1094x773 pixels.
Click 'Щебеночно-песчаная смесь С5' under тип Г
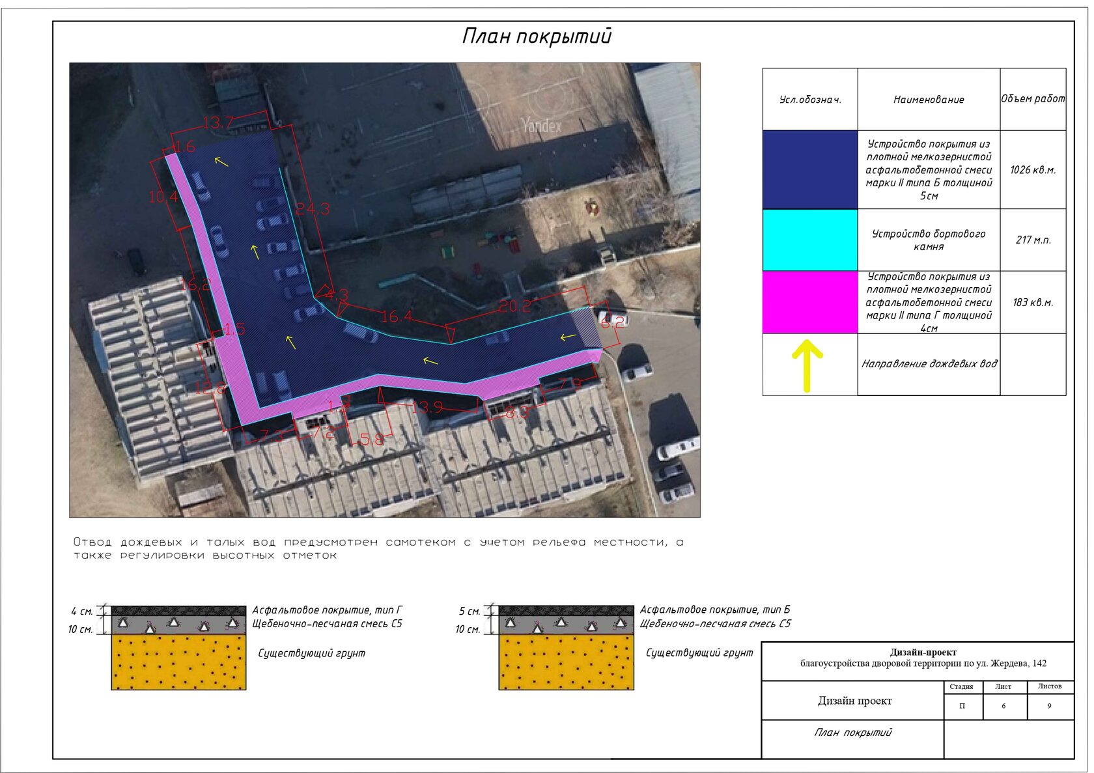tap(327, 624)
